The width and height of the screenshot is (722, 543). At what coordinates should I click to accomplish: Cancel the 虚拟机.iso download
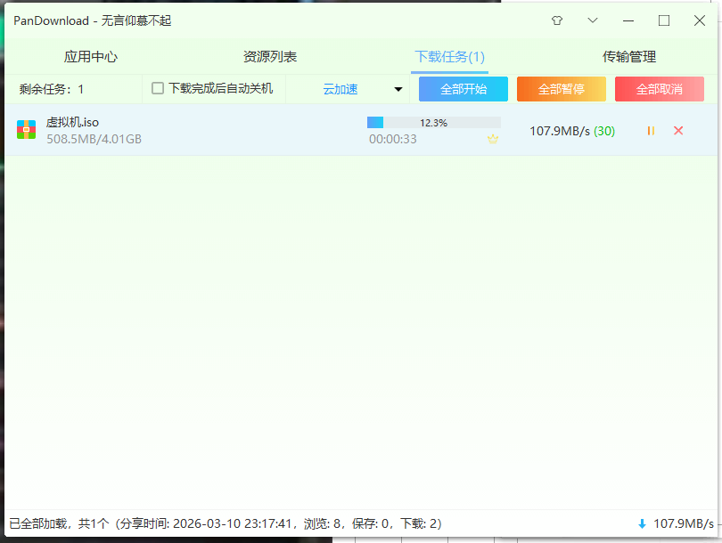(678, 130)
